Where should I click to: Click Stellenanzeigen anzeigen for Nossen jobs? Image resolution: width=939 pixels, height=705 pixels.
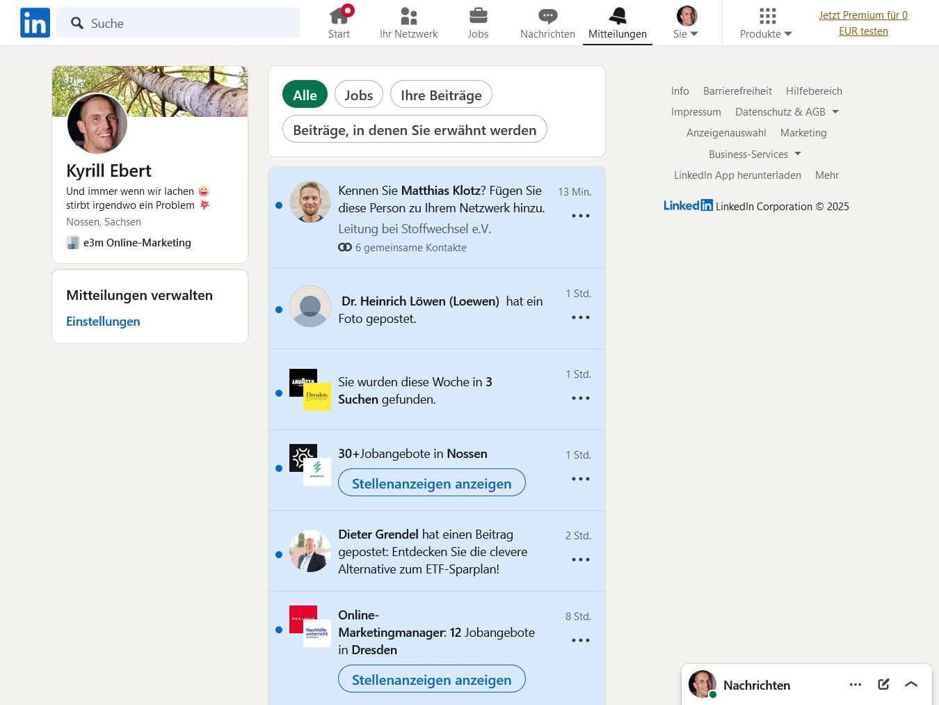[431, 483]
